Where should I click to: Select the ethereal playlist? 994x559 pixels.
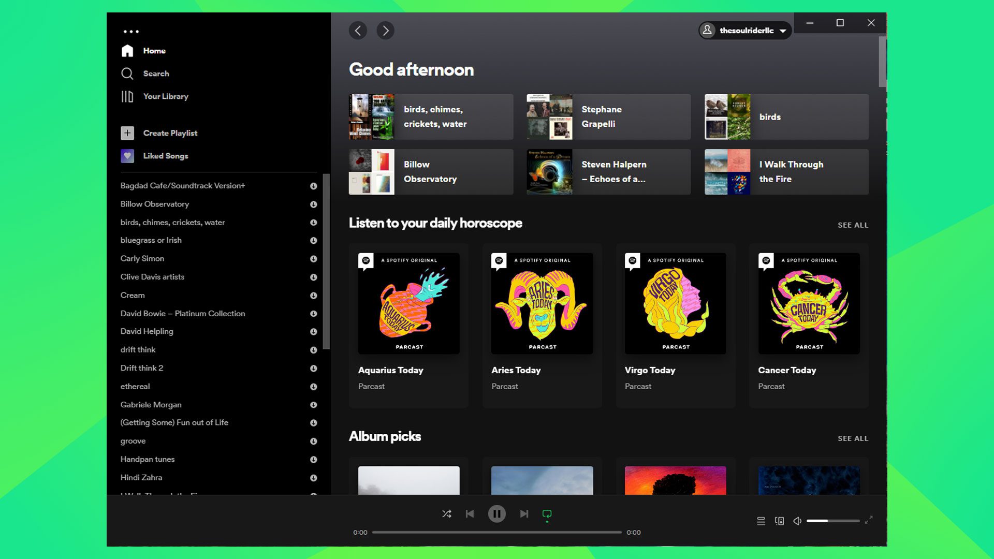pos(135,387)
